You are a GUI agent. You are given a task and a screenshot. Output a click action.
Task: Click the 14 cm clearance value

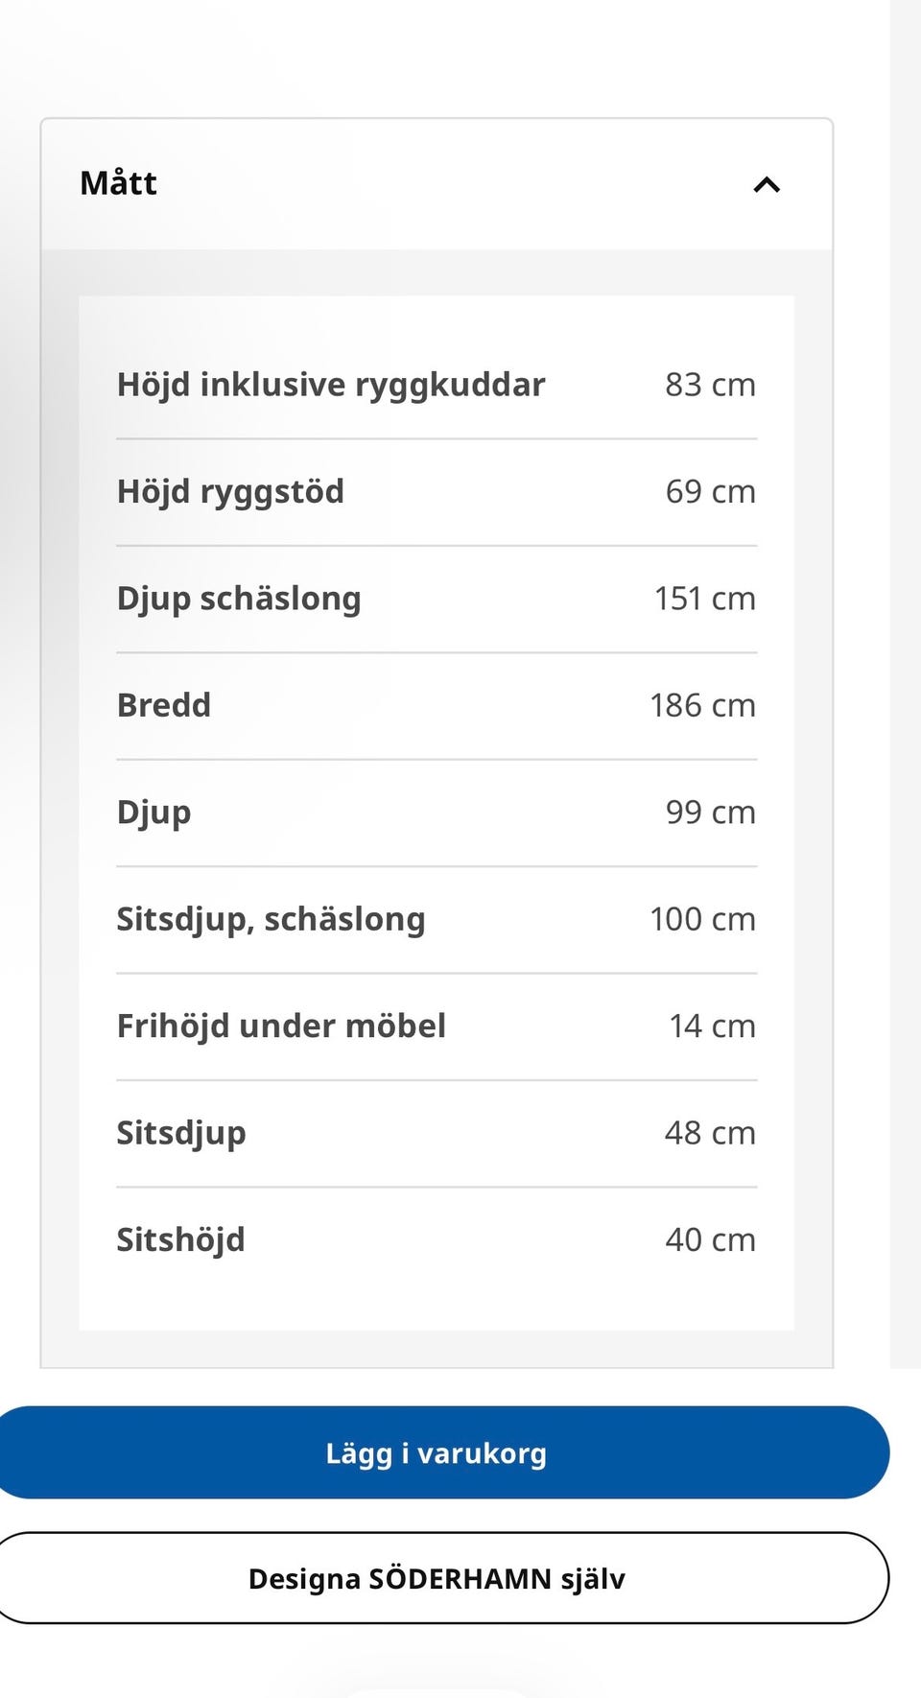[712, 1026]
